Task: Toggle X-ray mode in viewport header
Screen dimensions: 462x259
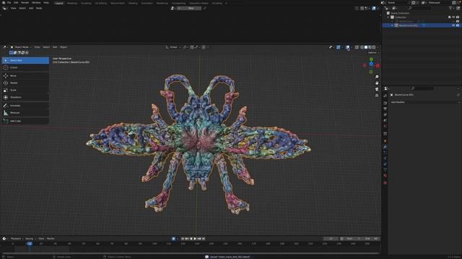Action: (357, 47)
